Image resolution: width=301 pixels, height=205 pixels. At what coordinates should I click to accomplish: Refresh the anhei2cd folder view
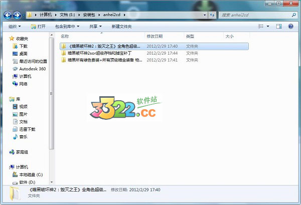point(212,15)
